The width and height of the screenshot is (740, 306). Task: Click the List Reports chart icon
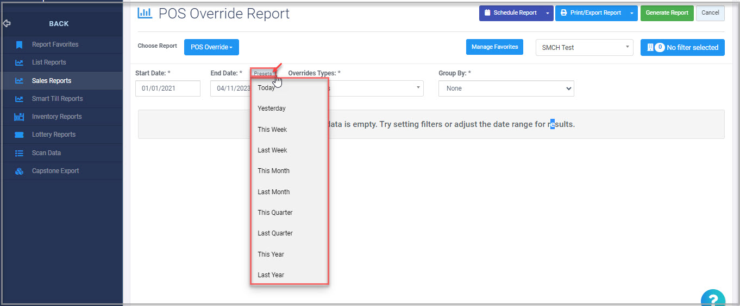[19, 62]
